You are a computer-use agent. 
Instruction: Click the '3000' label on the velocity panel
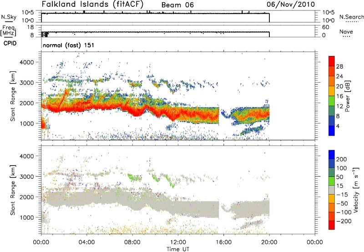tap(27, 176)
